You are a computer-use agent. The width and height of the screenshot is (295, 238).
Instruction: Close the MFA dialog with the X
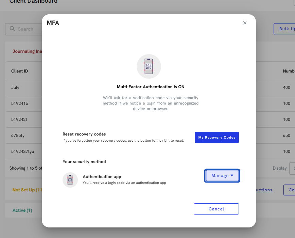click(x=245, y=23)
